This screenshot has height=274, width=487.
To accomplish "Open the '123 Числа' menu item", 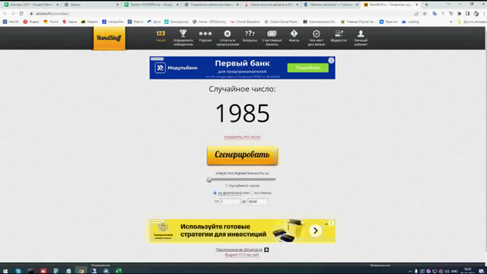I will point(161,36).
